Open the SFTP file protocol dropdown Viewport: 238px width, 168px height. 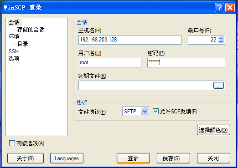145,112
